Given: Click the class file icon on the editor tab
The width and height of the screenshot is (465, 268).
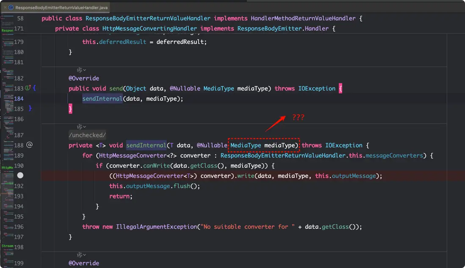Looking at the screenshot, I should click(x=11, y=8).
